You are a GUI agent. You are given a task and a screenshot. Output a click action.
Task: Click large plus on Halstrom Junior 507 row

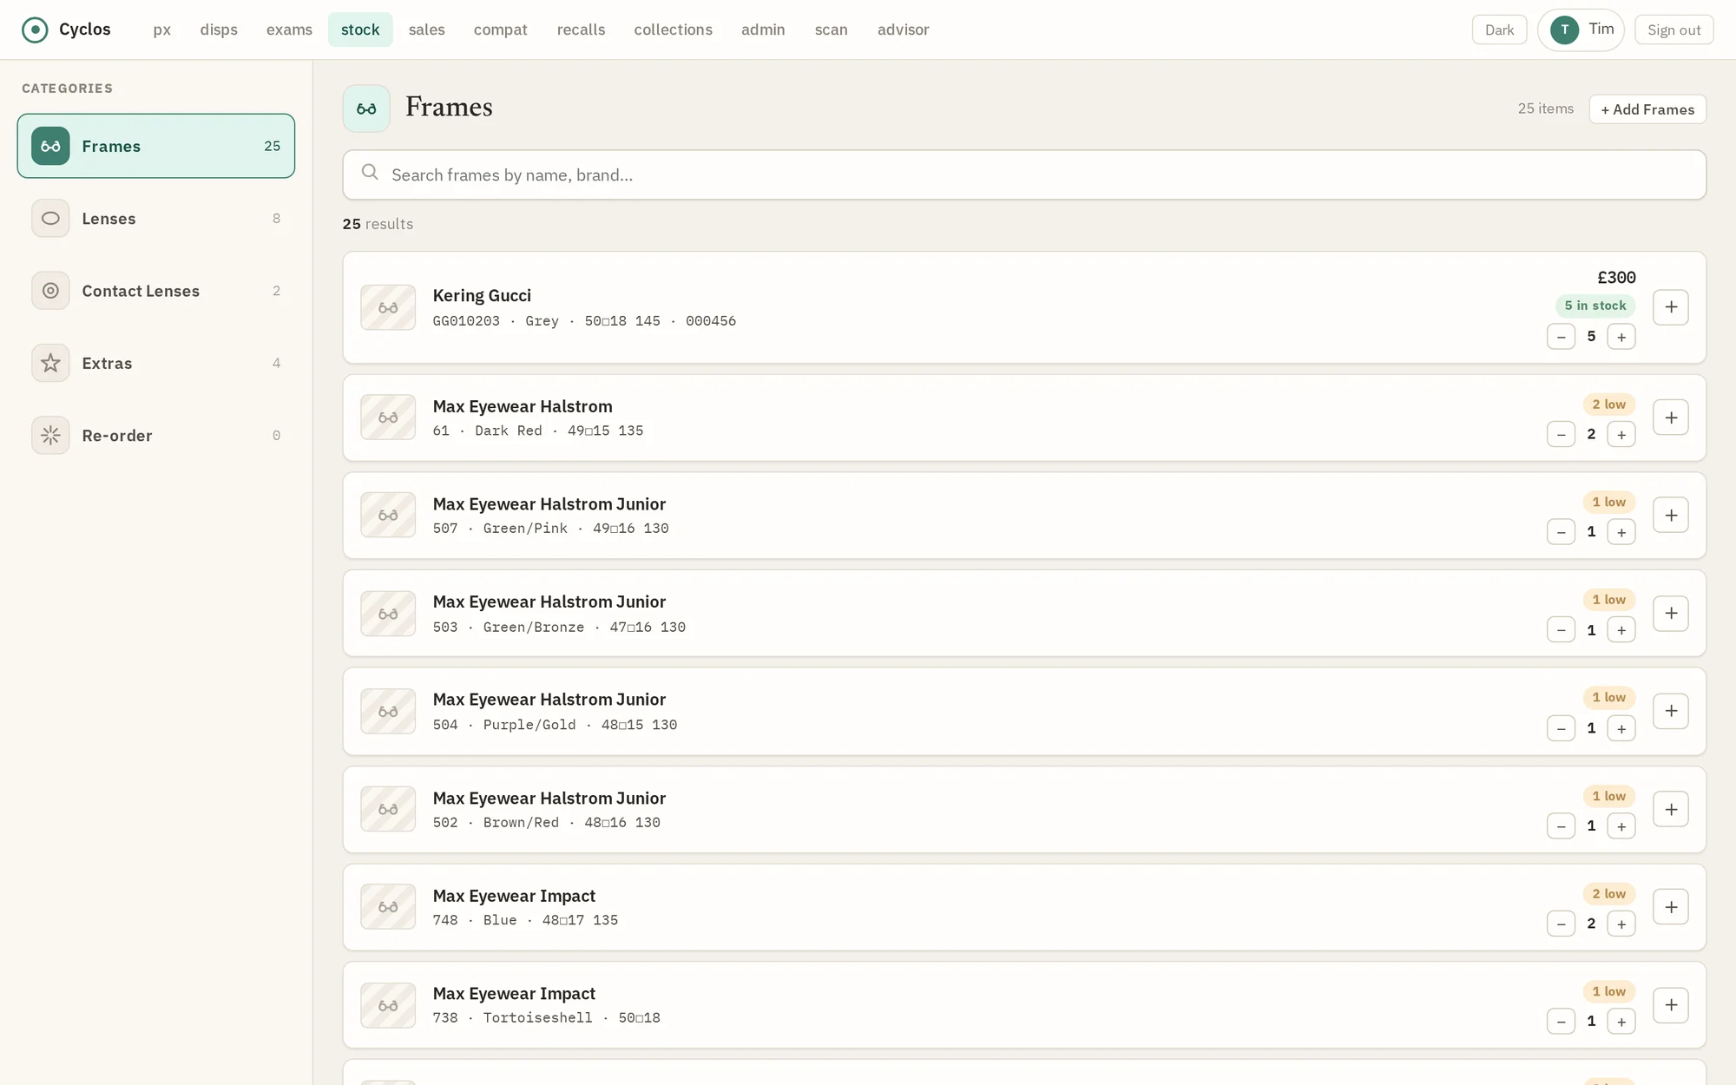point(1671,516)
